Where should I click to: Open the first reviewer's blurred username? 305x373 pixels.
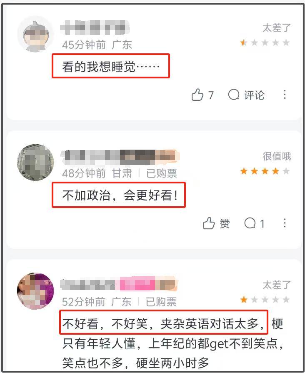click(95, 28)
